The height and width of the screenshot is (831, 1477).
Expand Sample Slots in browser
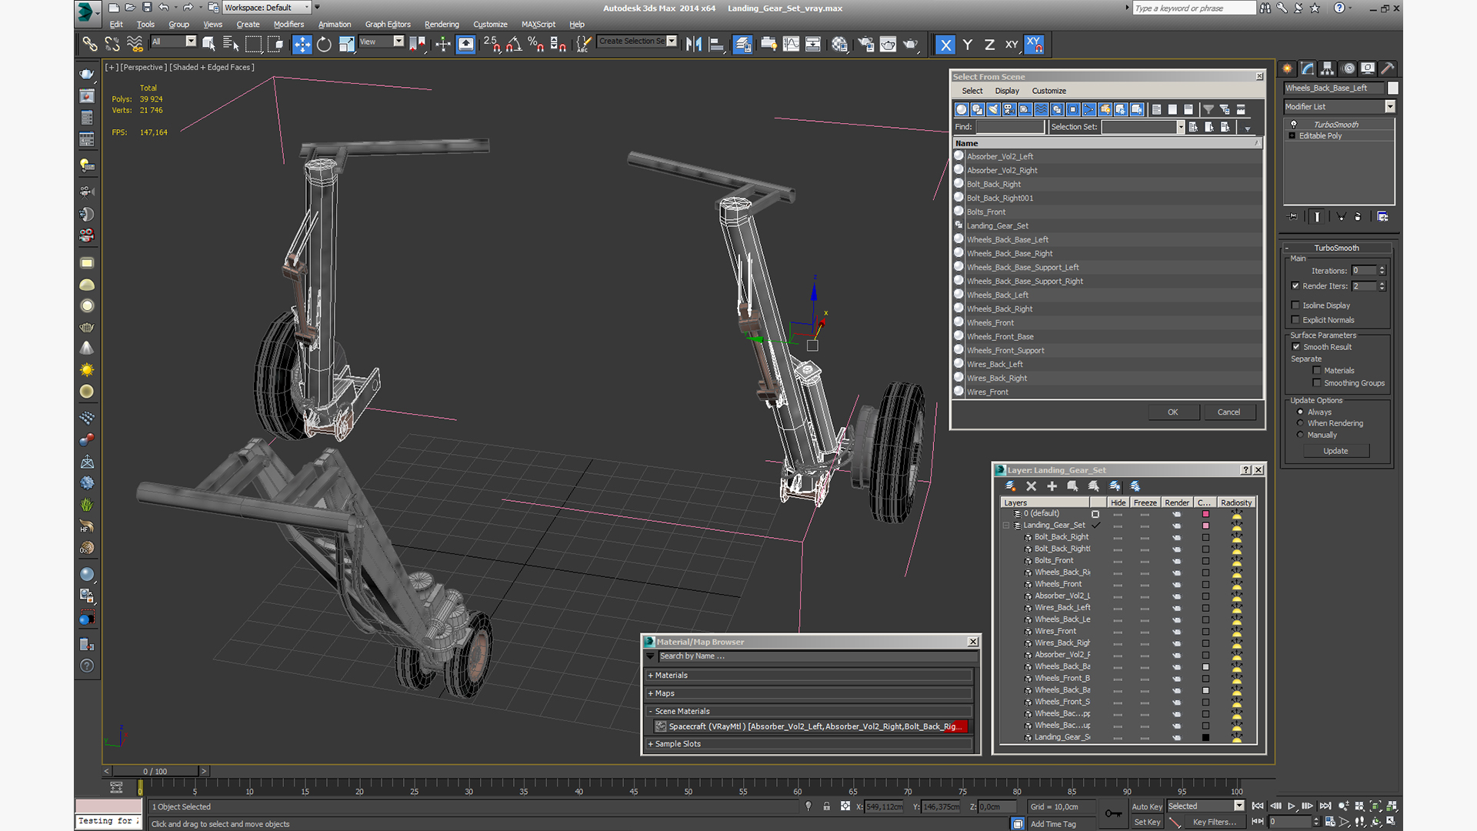(x=809, y=744)
